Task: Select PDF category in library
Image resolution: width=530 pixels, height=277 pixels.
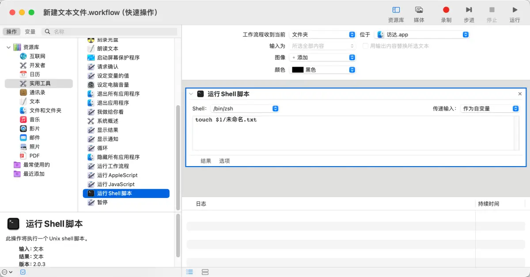Action: click(x=34, y=156)
